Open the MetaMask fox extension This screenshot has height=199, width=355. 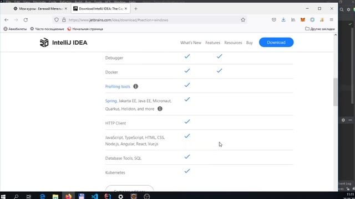[303, 20]
